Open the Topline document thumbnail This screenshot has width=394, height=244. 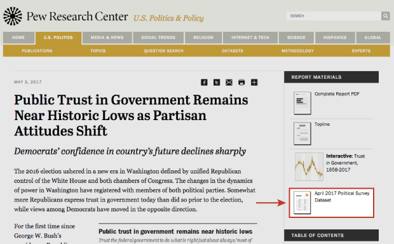click(302, 133)
